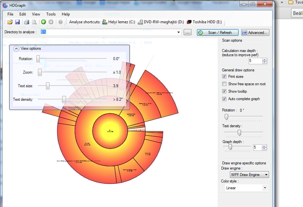Browse for a directory with the ... button
303x207 pixels.
click(x=187, y=32)
